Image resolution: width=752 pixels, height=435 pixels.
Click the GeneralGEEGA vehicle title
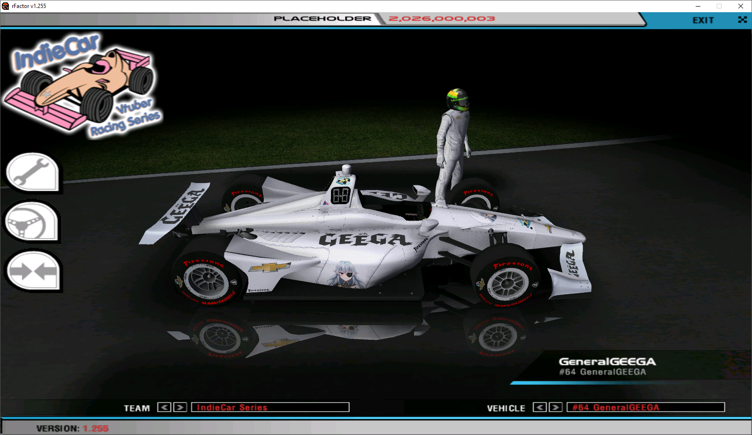click(x=607, y=361)
